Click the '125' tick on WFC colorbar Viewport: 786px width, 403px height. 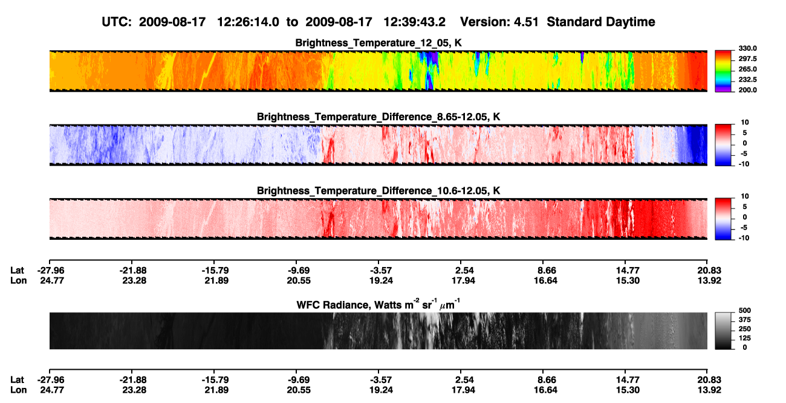pyautogui.click(x=746, y=339)
